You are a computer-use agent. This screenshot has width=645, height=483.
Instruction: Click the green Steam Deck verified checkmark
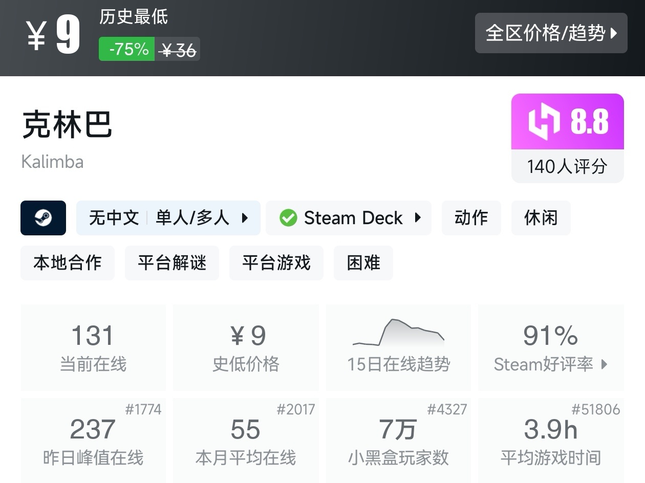[x=288, y=218]
